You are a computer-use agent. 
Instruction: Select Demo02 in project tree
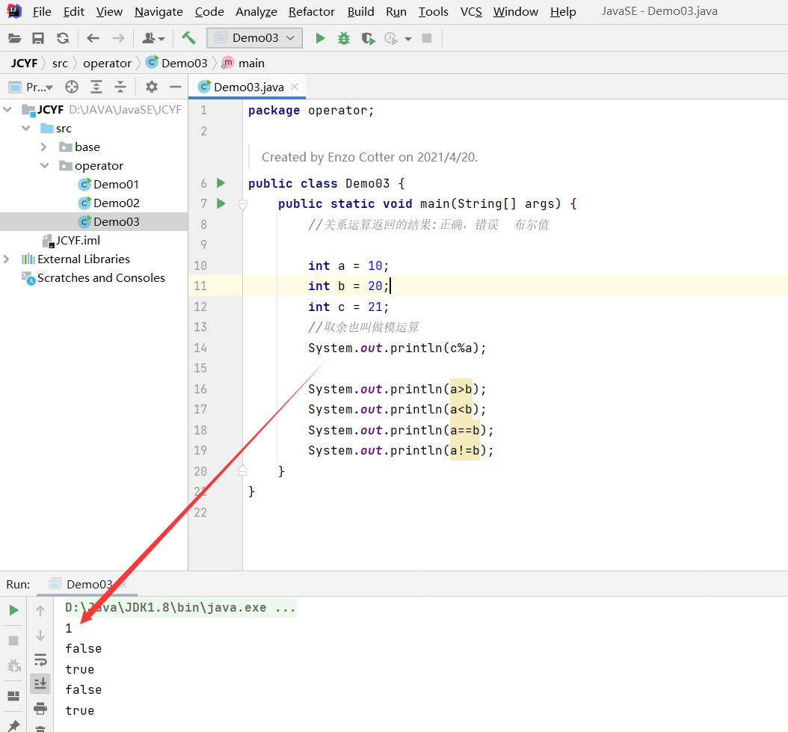[109, 203]
